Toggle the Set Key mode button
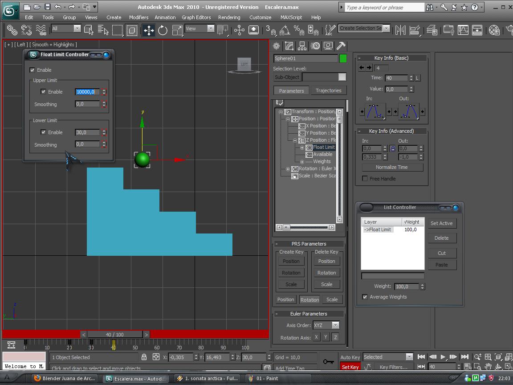 (x=350, y=367)
